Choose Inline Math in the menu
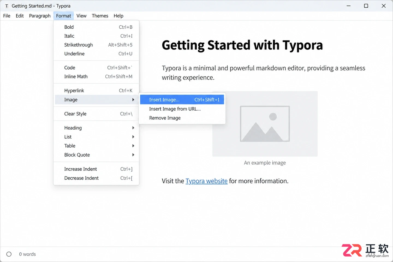 96,76
